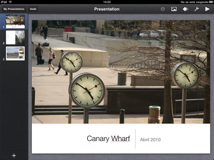This screenshot has height=160, width=214.
Task: Select the clocks photo on the slide
Action: click(x=121, y=72)
